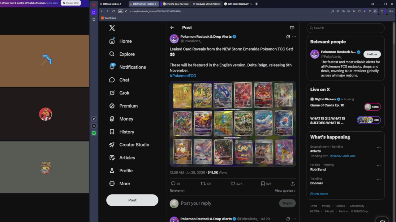Open options for Rob Sand trend

pos(379,166)
